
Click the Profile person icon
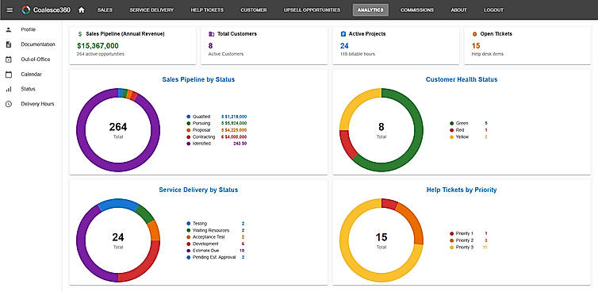[9, 29]
